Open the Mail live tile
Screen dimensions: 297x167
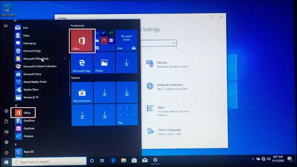(x=126, y=40)
